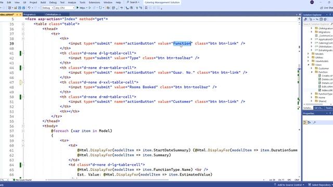The width and height of the screenshot is (333, 187).
Task: Select the Function folder in Solution Explorer
Action: click(323, 72)
